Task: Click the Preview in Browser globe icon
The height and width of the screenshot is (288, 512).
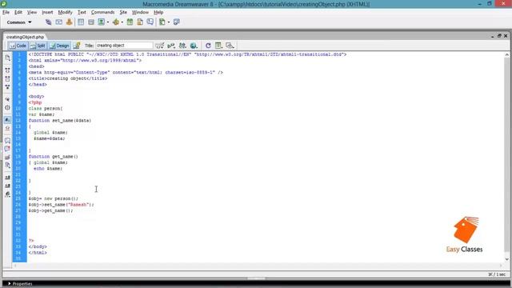Action: point(194,46)
